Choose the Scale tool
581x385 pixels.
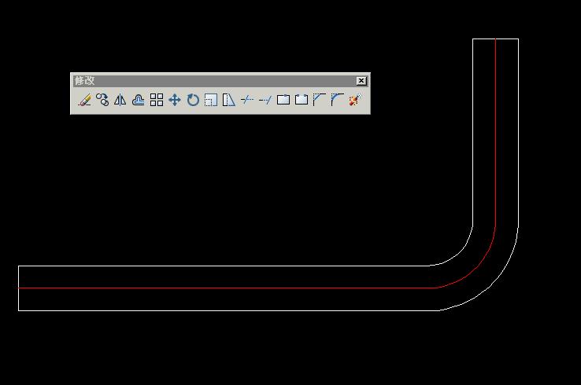pyautogui.click(x=211, y=100)
